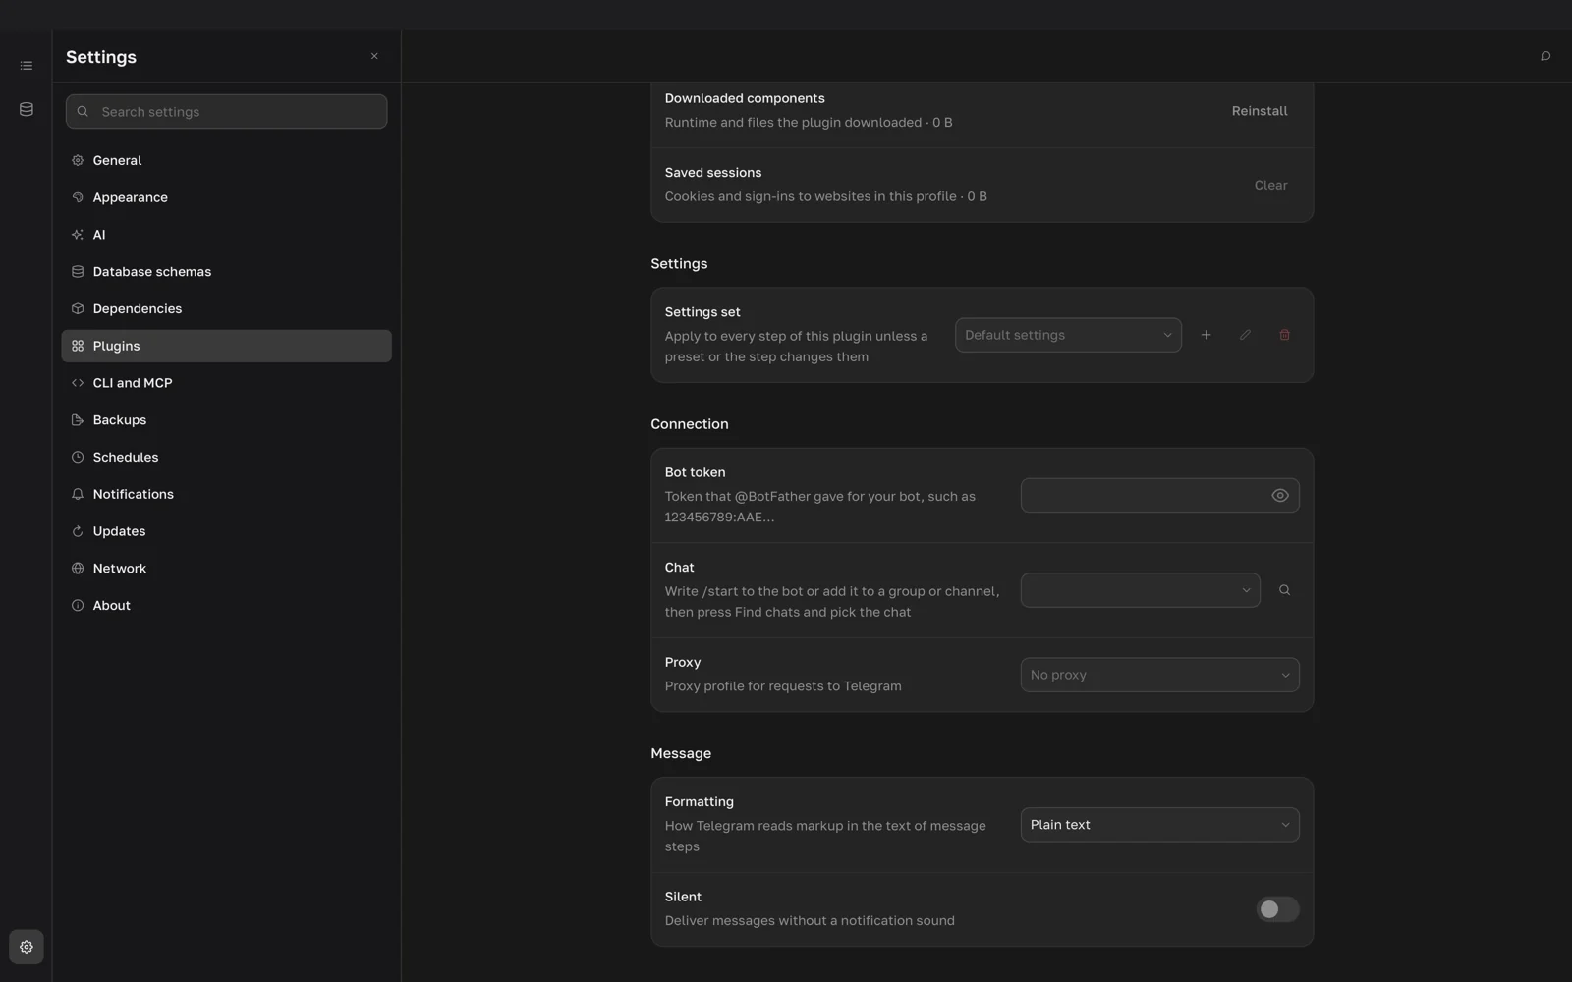Select Dependencies in sidebar
Viewport: 1572px width, 982px height.
pos(227,308)
